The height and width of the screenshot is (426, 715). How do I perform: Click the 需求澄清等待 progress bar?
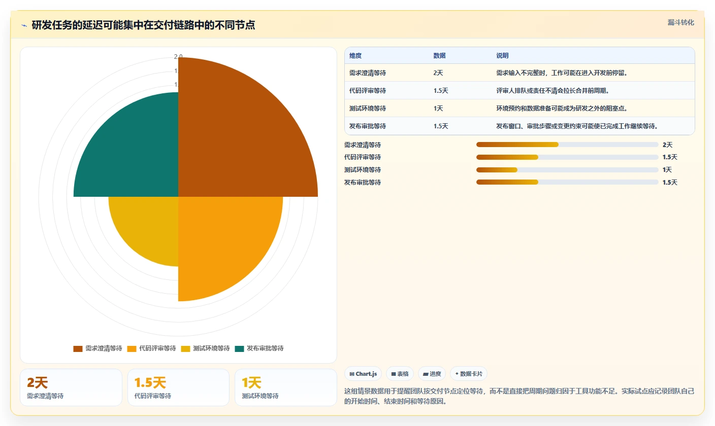coord(567,145)
